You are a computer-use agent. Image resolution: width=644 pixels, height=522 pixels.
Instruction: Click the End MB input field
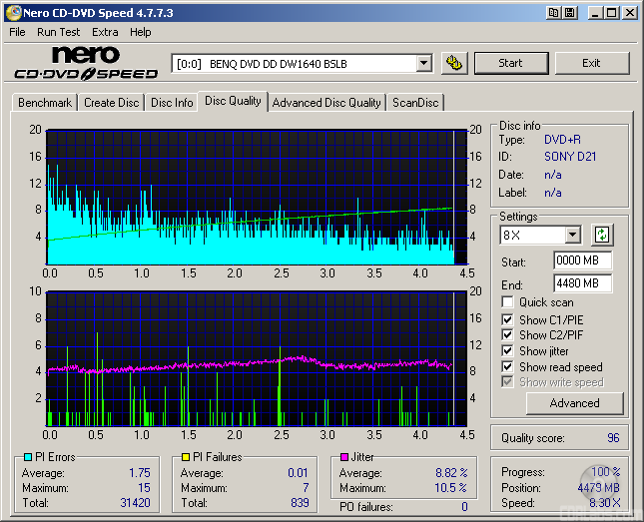tap(582, 284)
